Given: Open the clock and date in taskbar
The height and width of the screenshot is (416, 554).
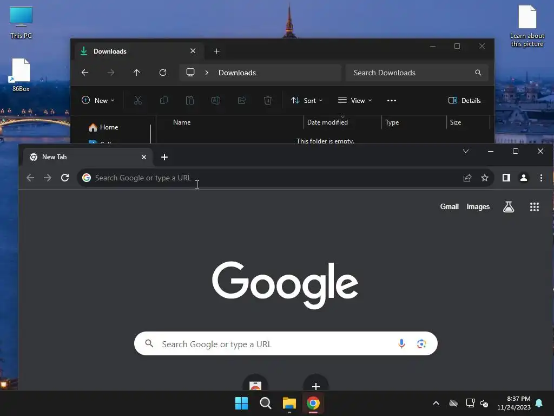Looking at the screenshot, I should coord(514,403).
